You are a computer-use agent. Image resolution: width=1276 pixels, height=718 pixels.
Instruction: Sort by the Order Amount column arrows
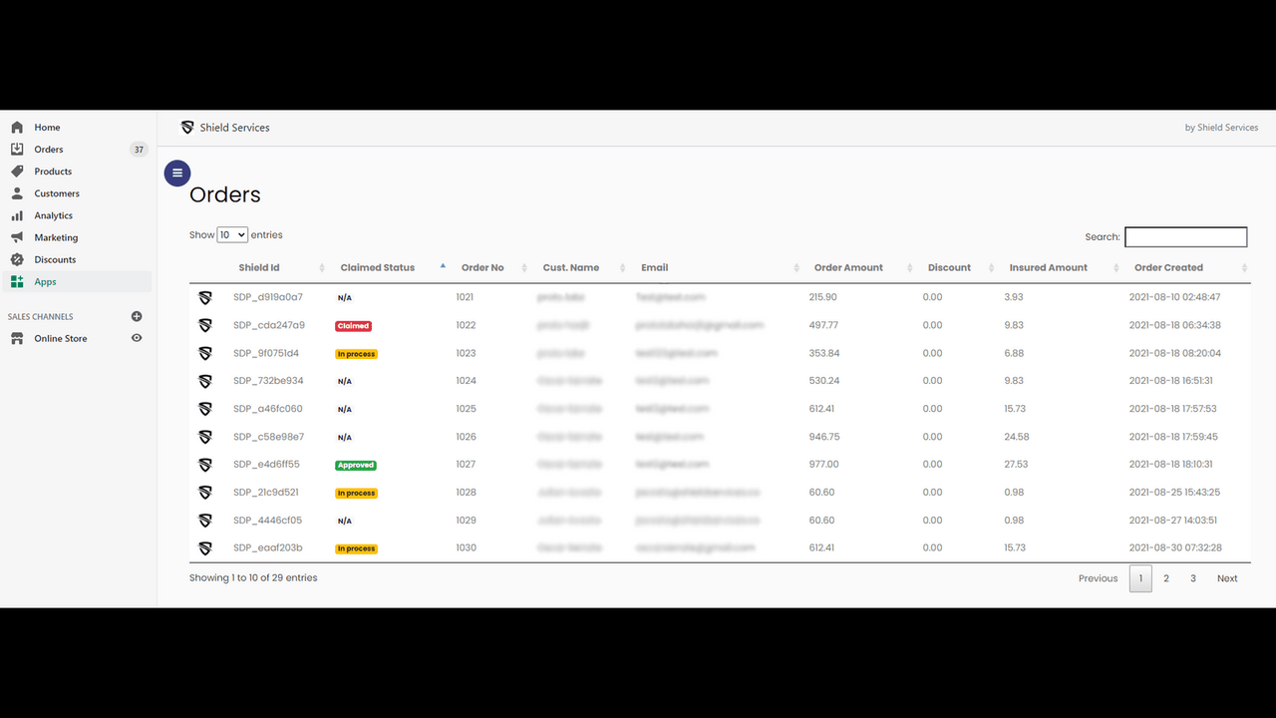click(908, 267)
